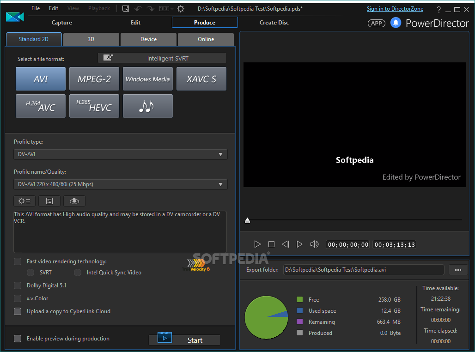
Task: Step to the next frame
Action: pyautogui.click(x=299, y=244)
